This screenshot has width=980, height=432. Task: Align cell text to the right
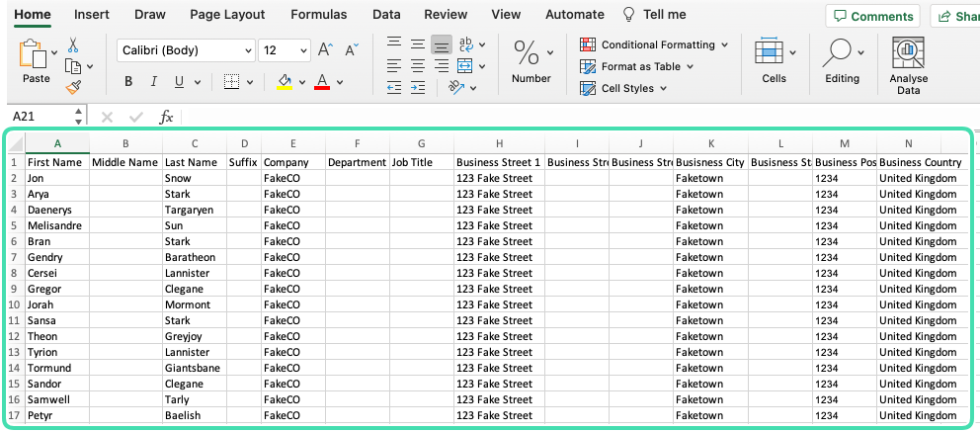pos(442,65)
